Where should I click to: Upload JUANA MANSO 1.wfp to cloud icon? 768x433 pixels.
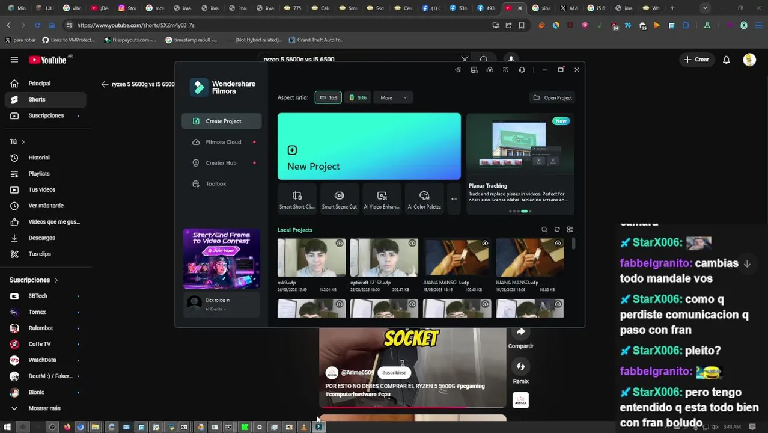click(485, 244)
